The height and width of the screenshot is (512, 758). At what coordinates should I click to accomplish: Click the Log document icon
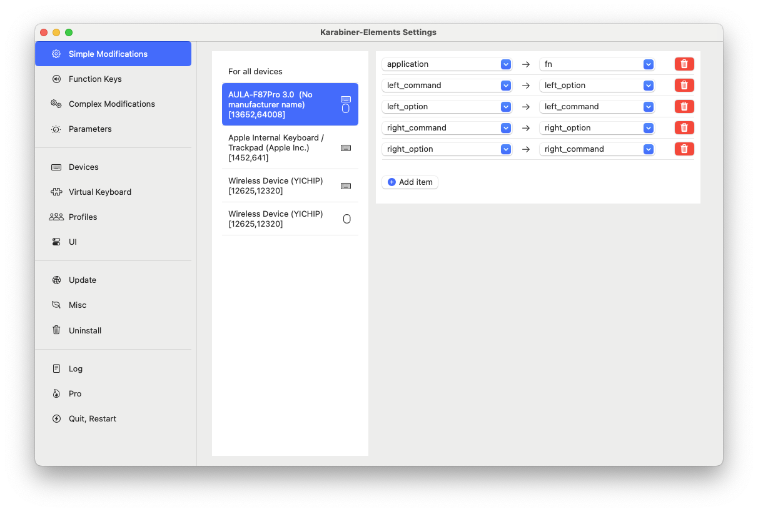(x=56, y=368)
